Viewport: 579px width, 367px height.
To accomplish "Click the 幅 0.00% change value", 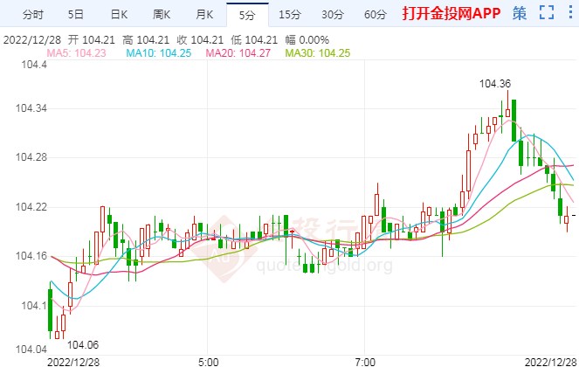I will (307, 40).
